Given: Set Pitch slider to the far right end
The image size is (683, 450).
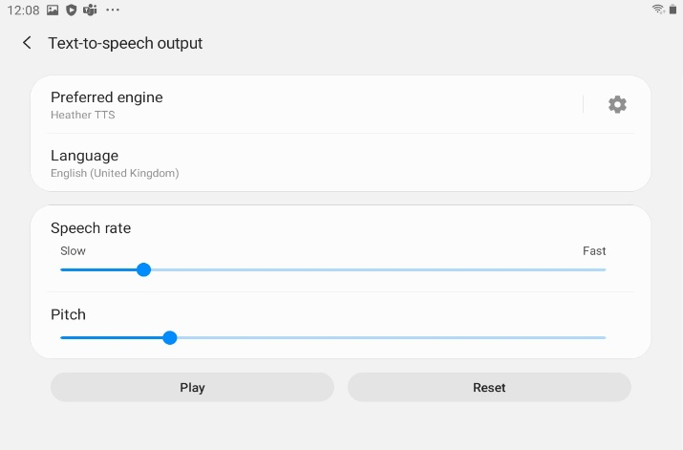Looking at the screenshot, I should click(606, 337).
